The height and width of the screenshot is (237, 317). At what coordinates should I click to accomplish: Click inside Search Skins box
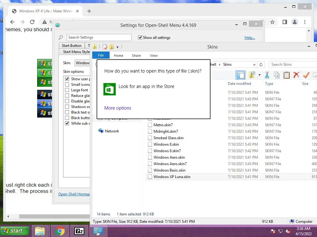point(293,64)
